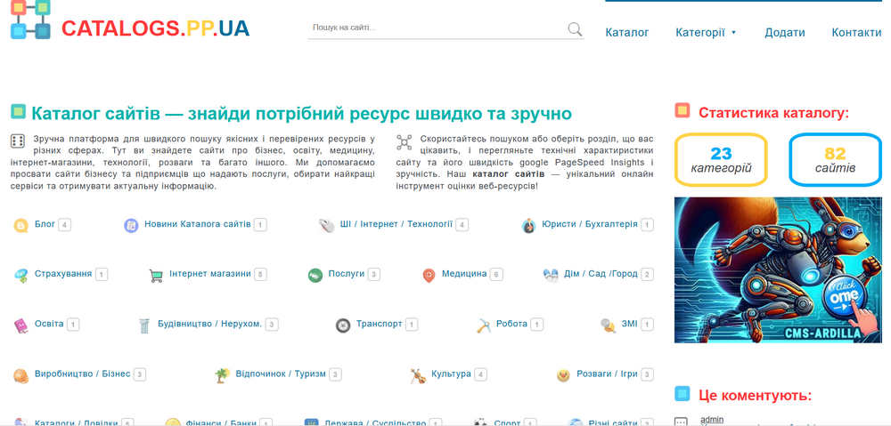The width and height of the screenshot is (891, 426).
Task: Click the shopping cart icon for Інтернет магазини
Action: click(x=156, y=275)
